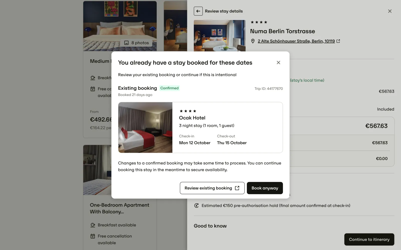
Task: Open the 8 photos gallery
Action: point(137,43)
